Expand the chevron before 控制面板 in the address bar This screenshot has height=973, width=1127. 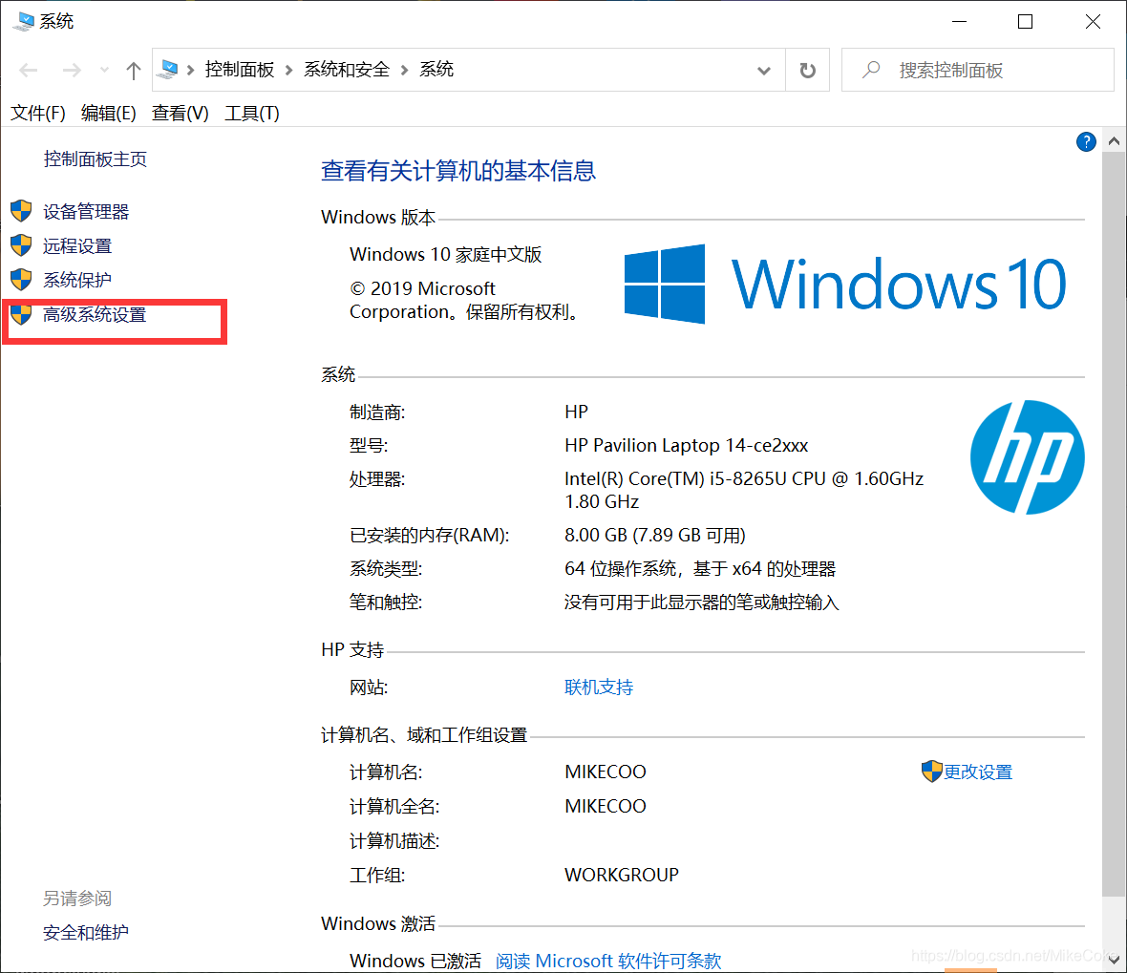[190, 70]
